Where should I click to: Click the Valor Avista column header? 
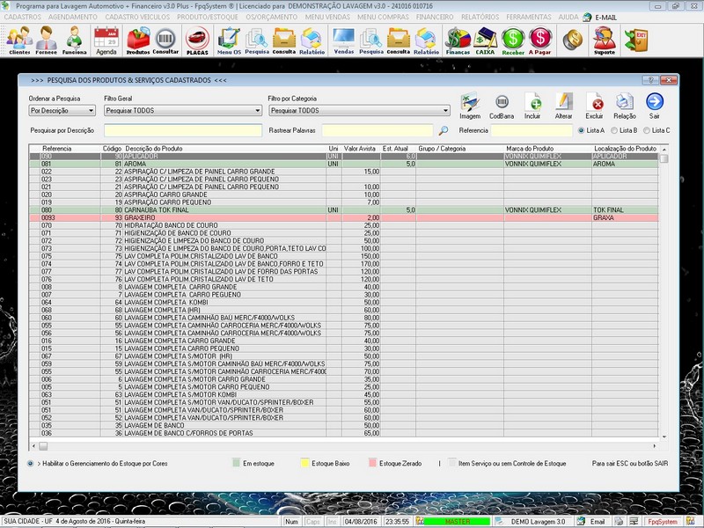pyautogui.click(x=360, y=149)
